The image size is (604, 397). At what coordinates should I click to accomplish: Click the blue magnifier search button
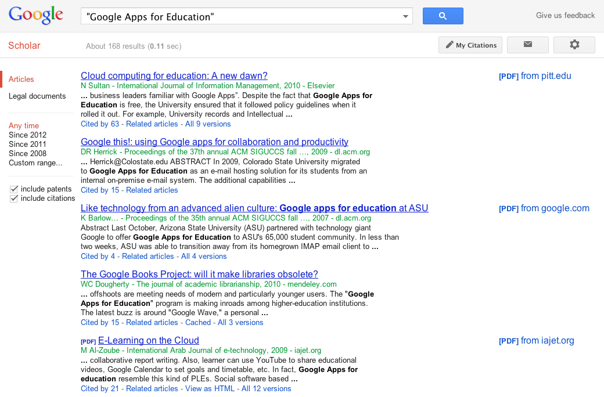click(443, 16)
